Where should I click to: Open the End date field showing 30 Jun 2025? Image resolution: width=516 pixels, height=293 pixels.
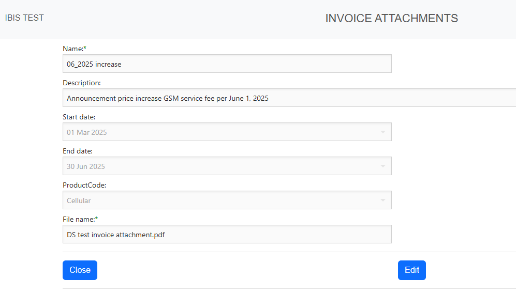point(217,166)
